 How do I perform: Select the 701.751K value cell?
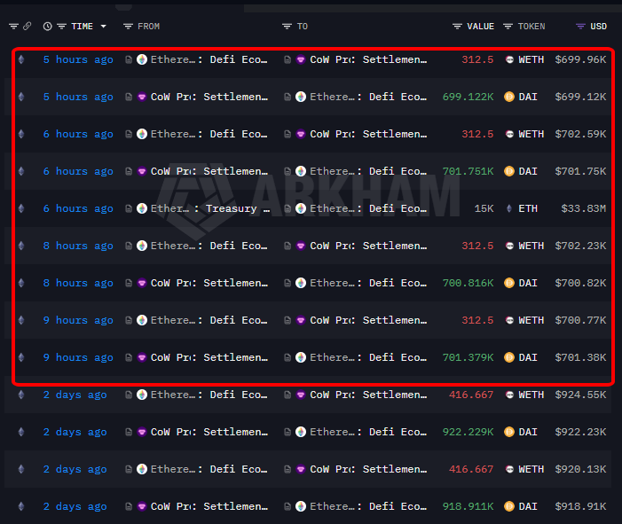click(468, 171)
